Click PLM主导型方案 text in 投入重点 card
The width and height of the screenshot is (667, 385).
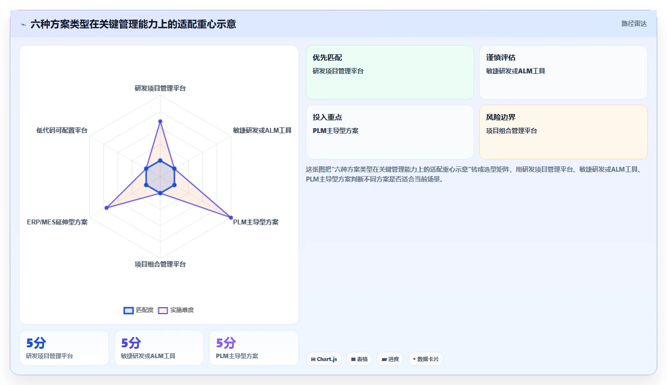click(x=336, y=131)
